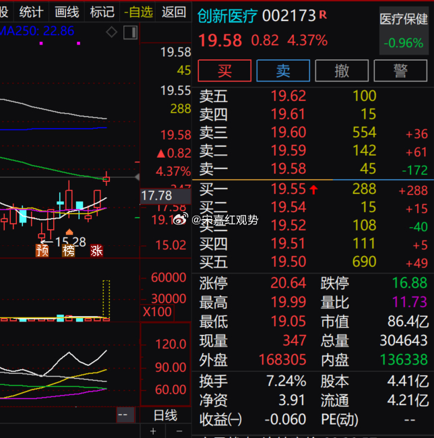This screenshot has height=438, width=434.
Task: Click the latest red candlestick
Action: 106,179
